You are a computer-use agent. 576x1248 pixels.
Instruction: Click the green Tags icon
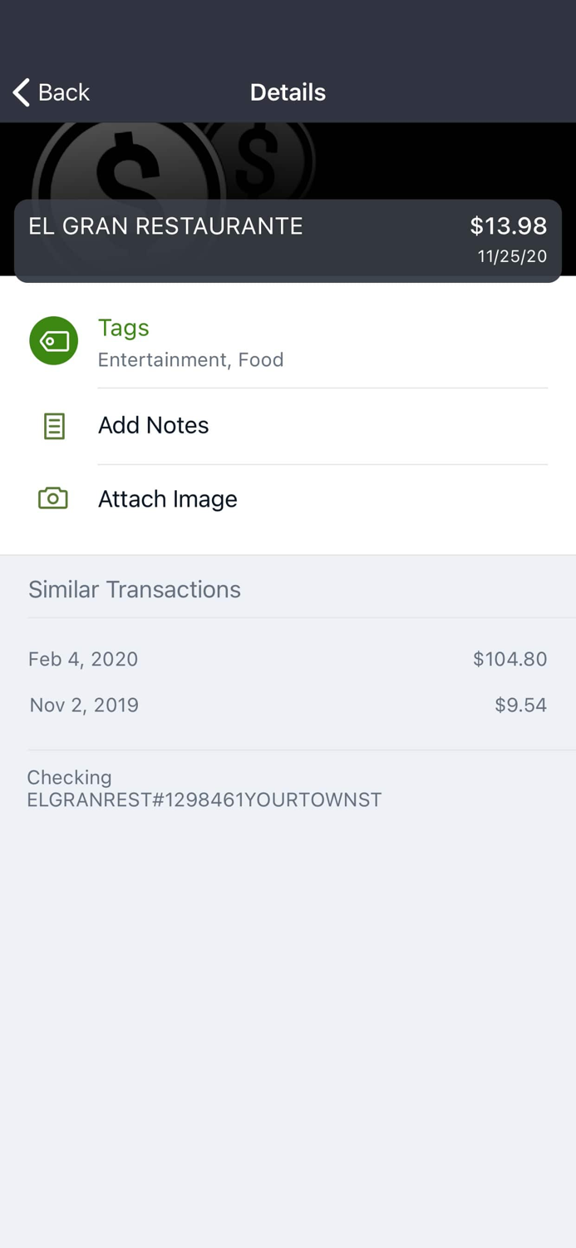pos(54,341)
